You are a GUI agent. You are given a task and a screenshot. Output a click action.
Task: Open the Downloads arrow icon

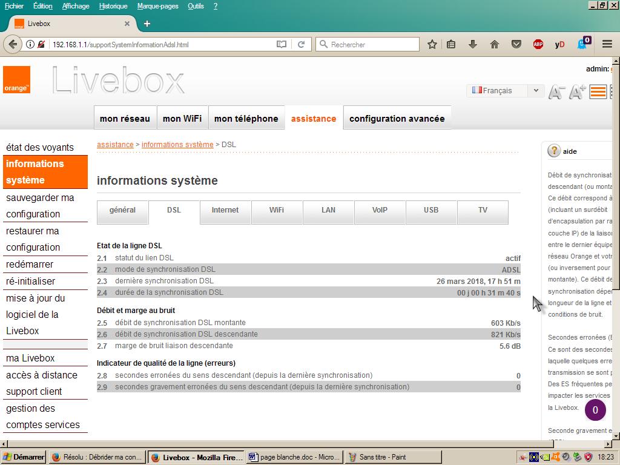[x=472, y=44]
